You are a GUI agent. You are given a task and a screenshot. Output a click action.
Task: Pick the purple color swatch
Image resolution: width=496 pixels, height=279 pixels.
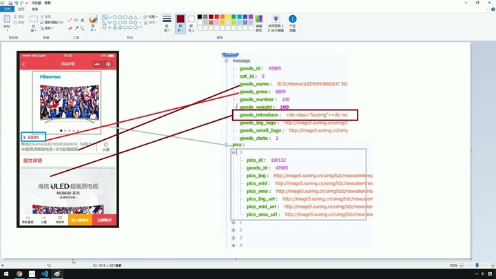251,17
